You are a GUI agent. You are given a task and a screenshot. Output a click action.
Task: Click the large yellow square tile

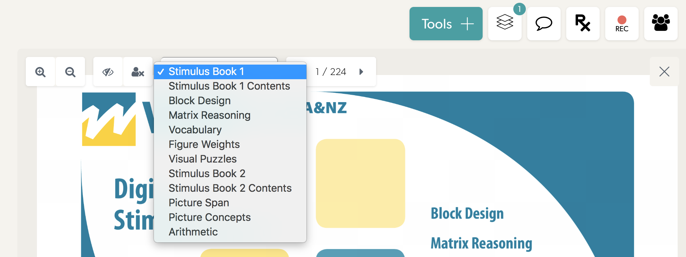point(360,183)
